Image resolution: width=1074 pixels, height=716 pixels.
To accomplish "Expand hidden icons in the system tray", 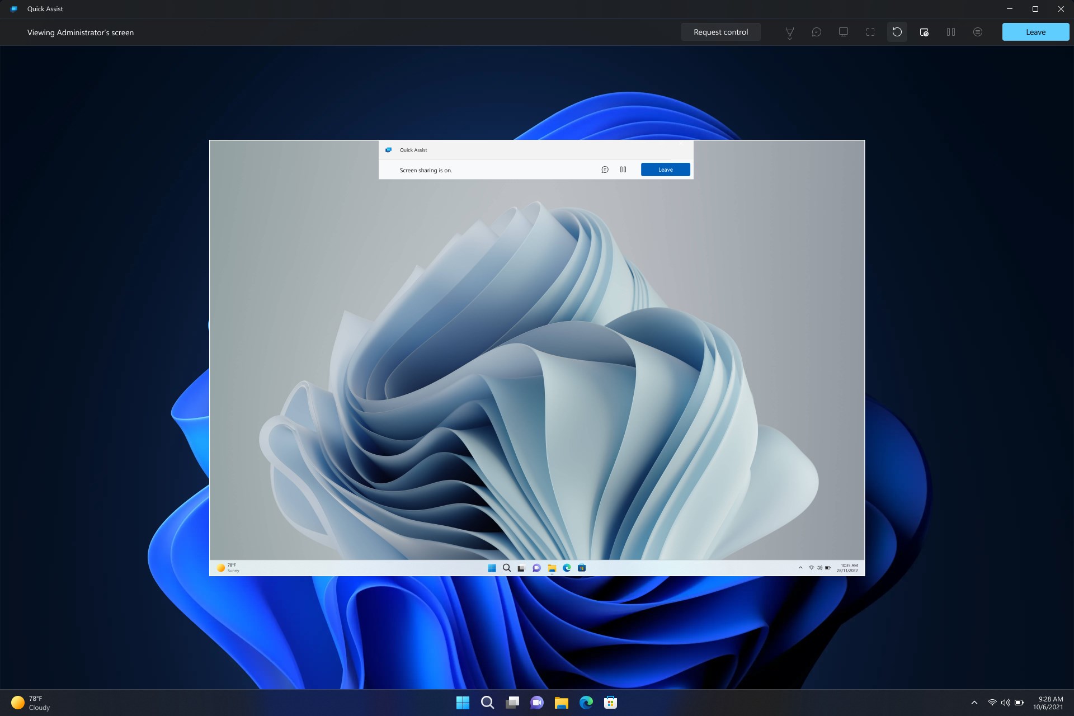I will coord(973,702).
